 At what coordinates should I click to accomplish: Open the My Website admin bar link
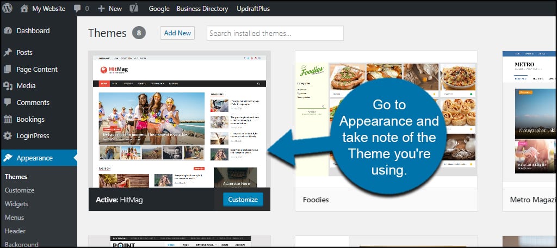(48, 9)
